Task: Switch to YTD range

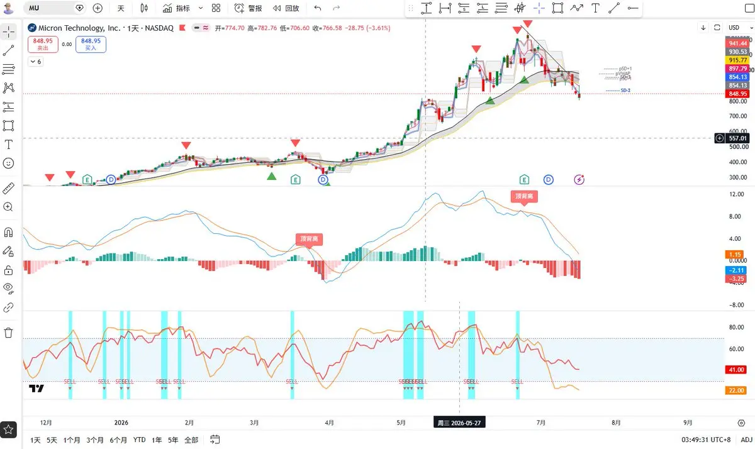Action: pyautogui.click(x=140, y=440)
